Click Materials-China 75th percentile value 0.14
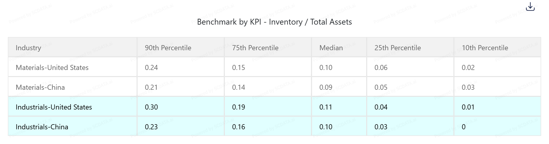 (x=239, y=87)
